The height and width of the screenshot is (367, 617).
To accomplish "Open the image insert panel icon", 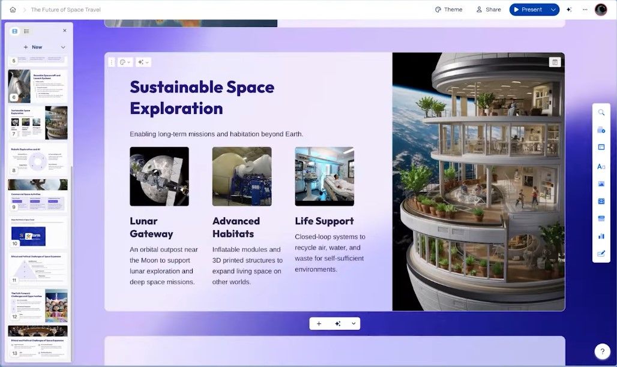I will click(x=601, y=183).
